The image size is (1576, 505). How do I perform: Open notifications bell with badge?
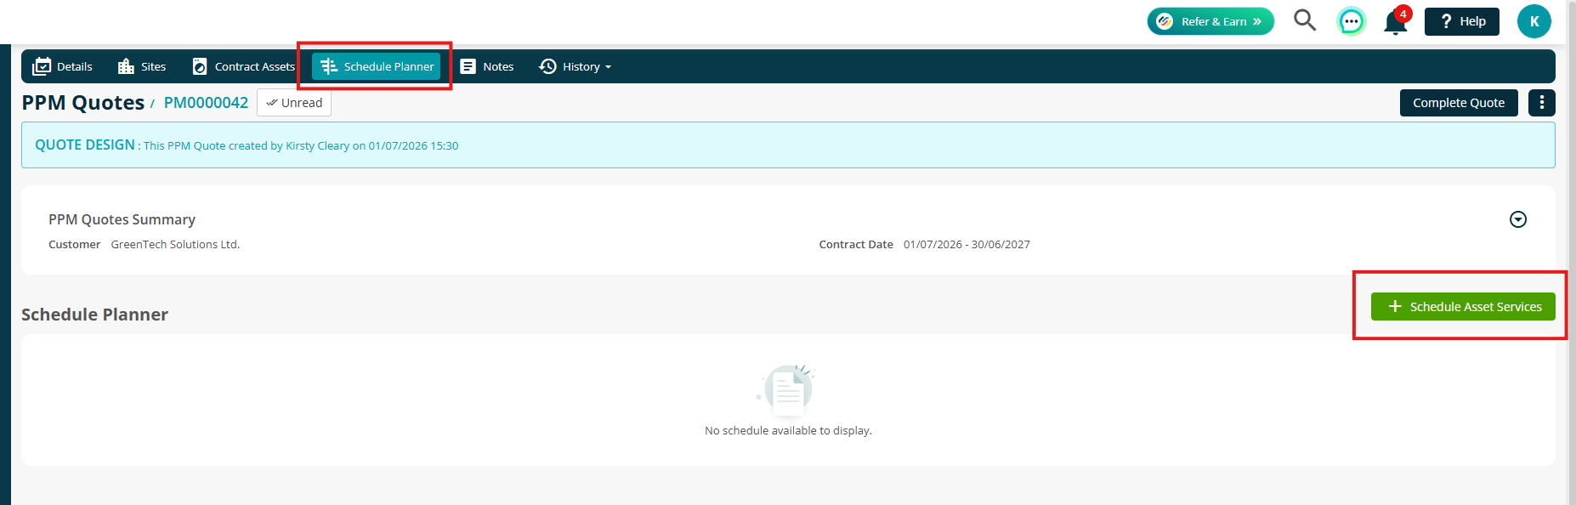(1397, 20)
